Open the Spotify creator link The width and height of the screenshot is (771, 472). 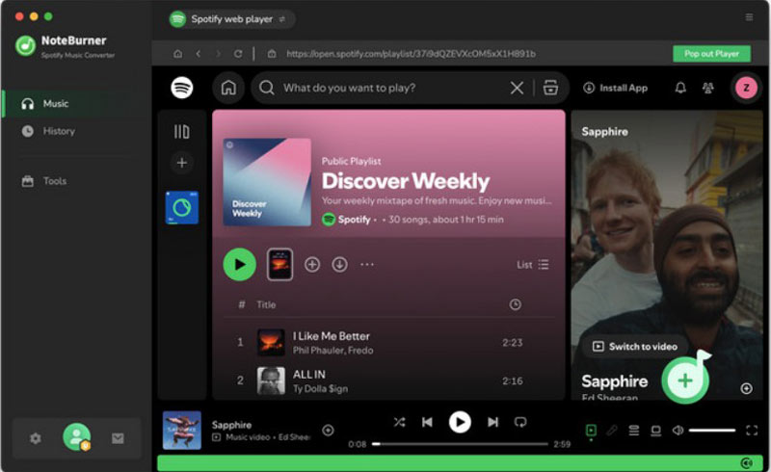pos(354,220)
